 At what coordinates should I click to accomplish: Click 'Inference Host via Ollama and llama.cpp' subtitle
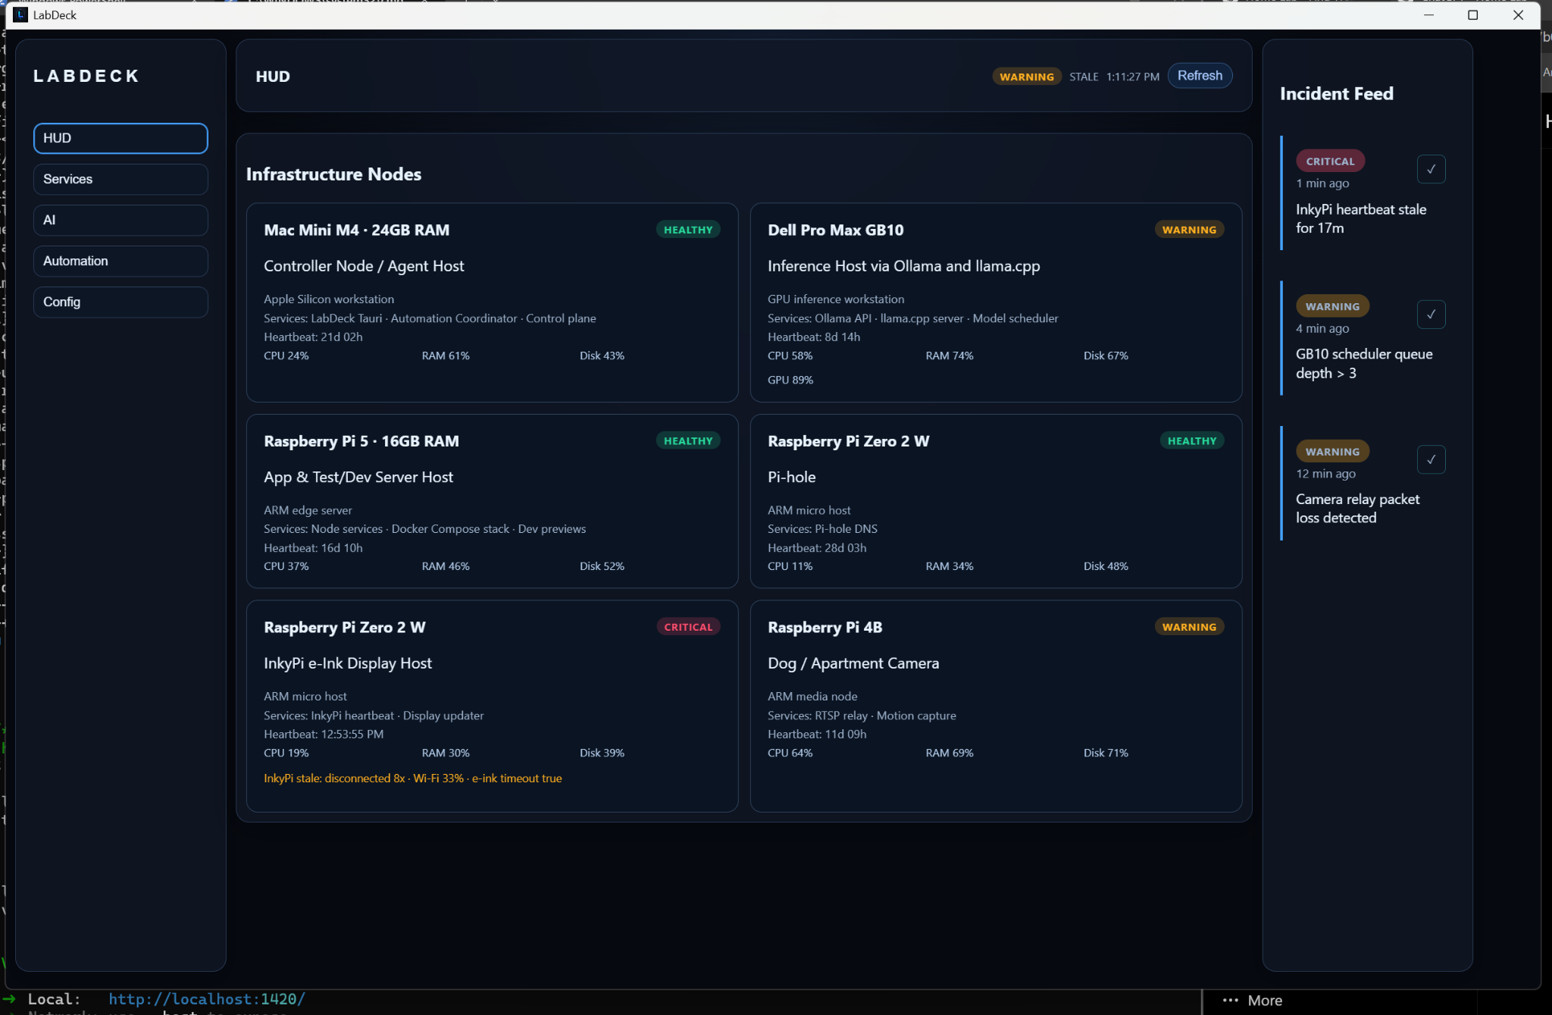[904, 266]
